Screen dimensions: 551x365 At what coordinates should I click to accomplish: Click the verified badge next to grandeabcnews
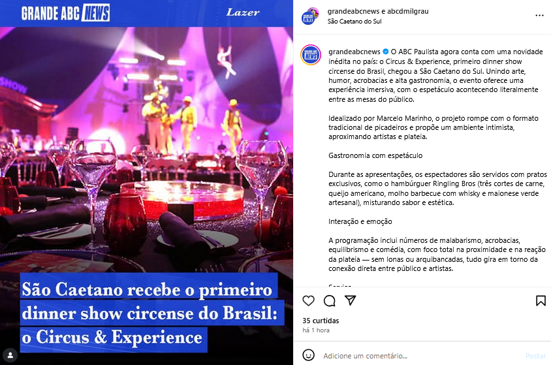click(x=385, y=52)
